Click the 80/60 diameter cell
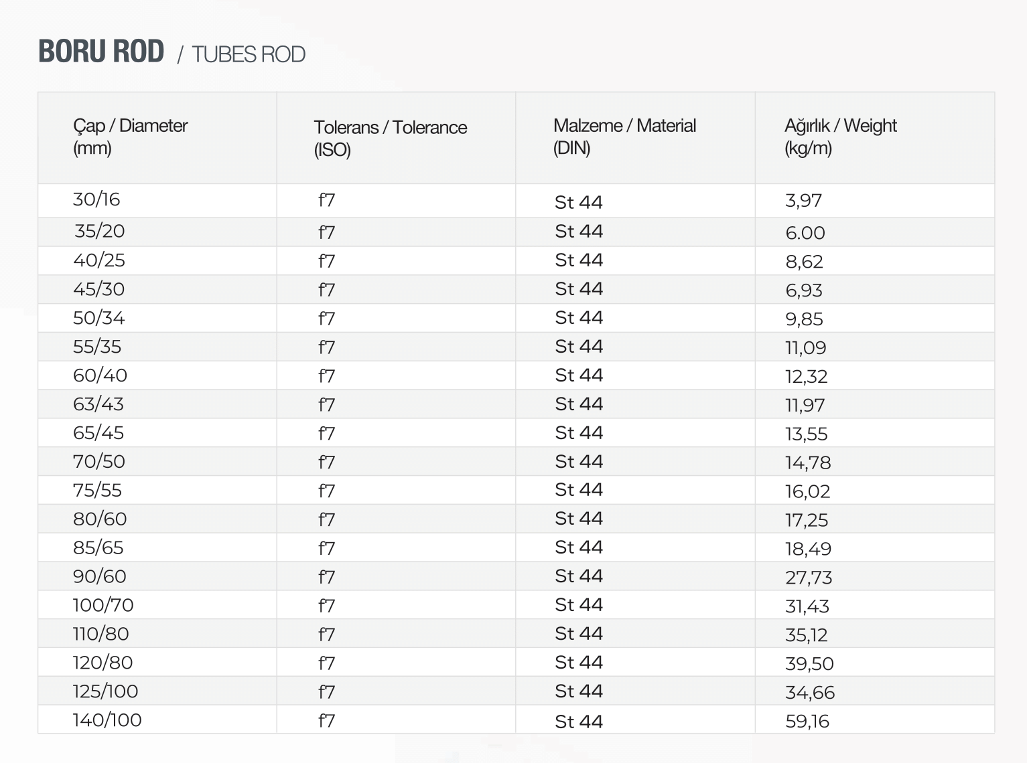The image size is (1027, 763). click(100, 519)
